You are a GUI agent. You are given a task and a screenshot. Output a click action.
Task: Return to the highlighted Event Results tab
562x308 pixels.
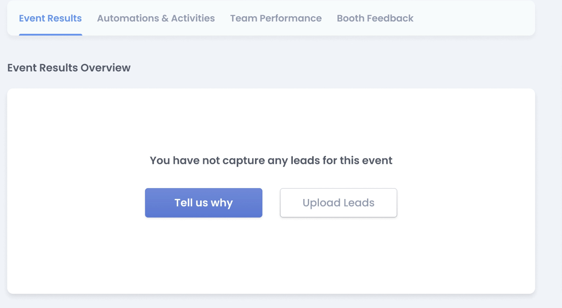50,18
